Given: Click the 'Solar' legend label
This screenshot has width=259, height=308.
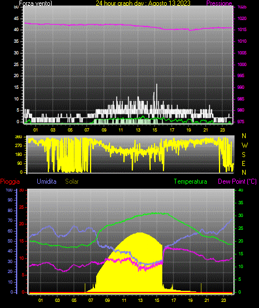Looking at the screenshot, I should [x=72, y=181].
